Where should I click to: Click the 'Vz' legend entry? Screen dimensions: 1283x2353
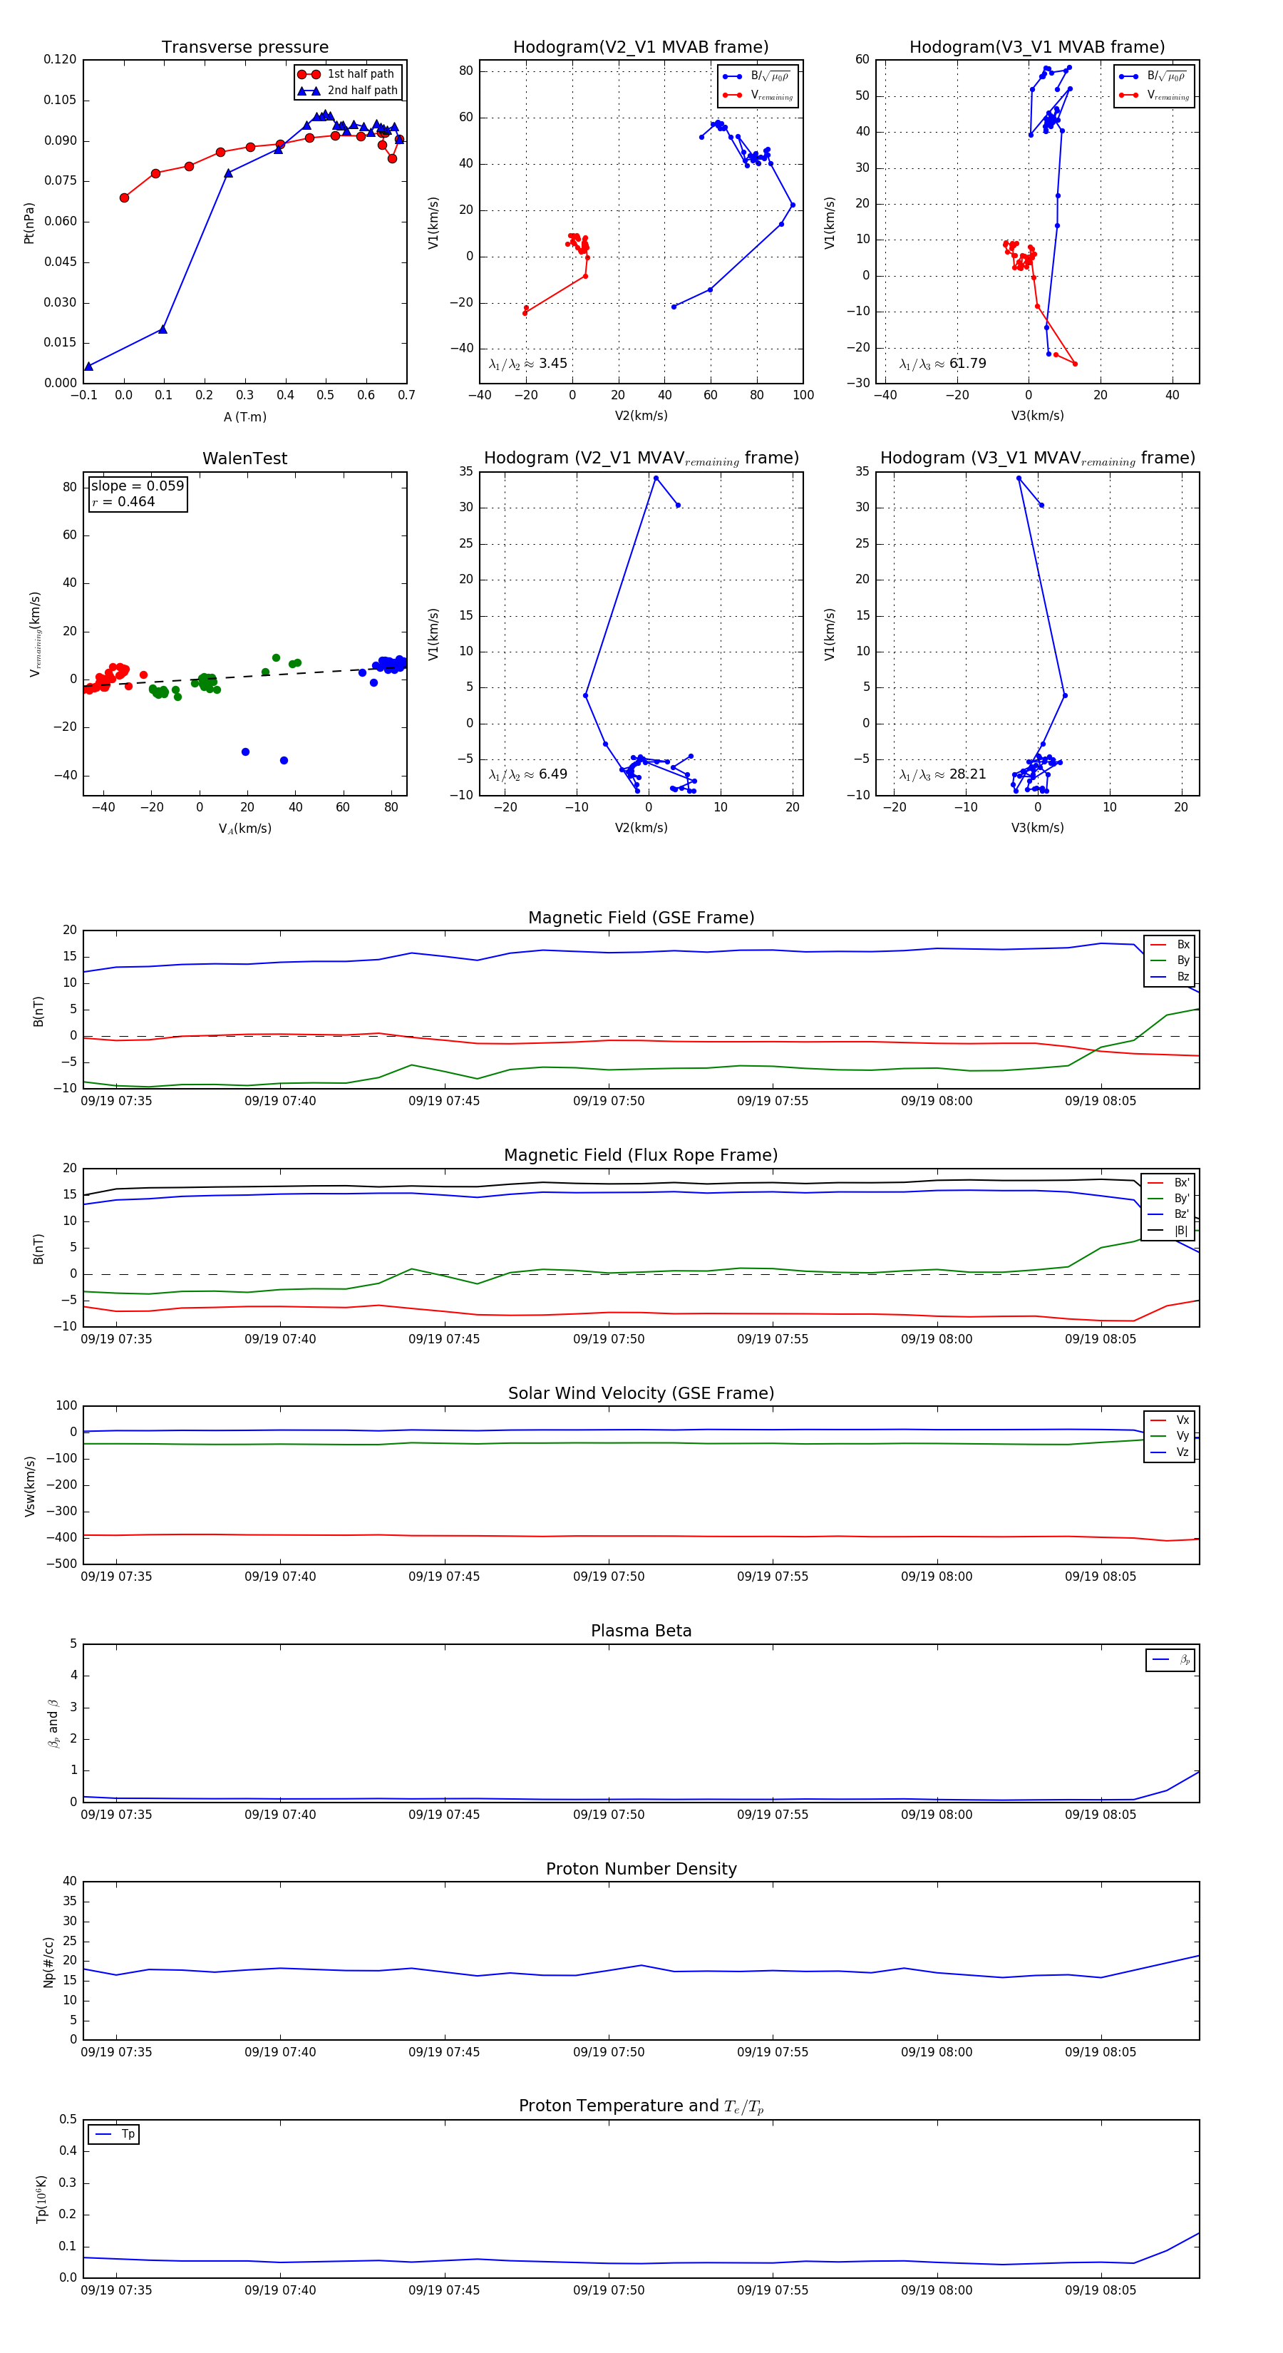(1170, 1452)
